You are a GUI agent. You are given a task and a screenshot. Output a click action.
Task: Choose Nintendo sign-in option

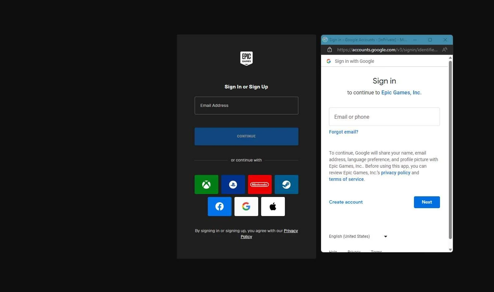coord(260,184)
